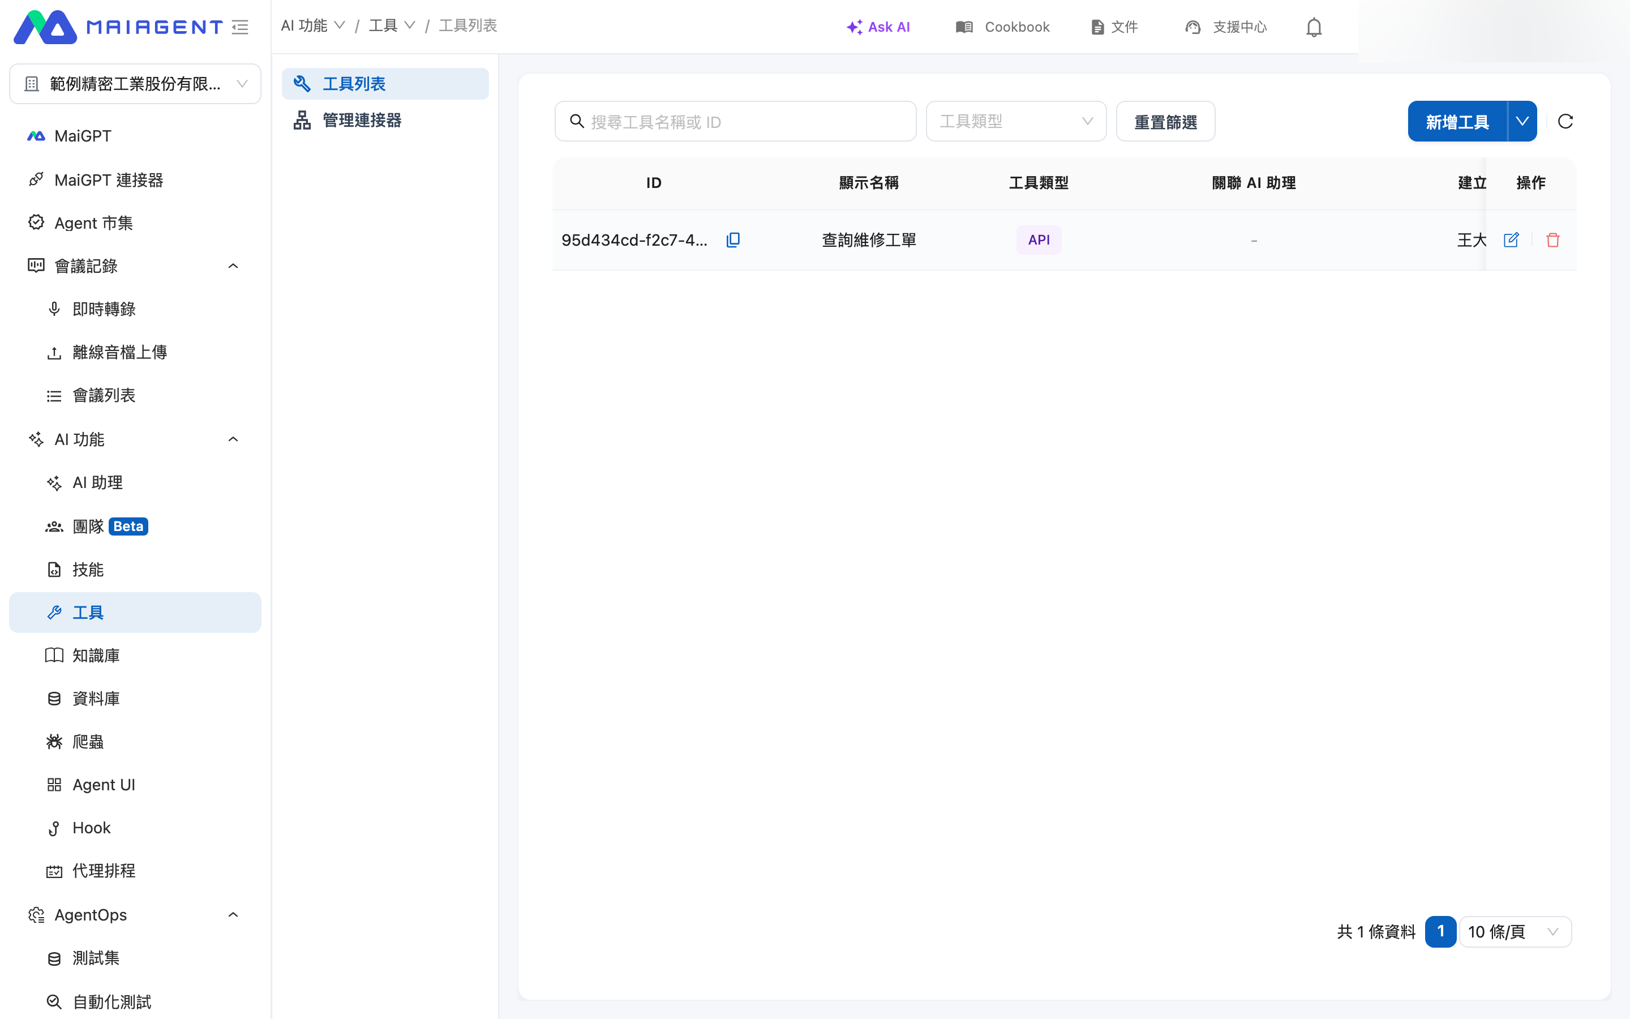
Task: Open 代理排程 in the sidebar
Action: [135, 871]
